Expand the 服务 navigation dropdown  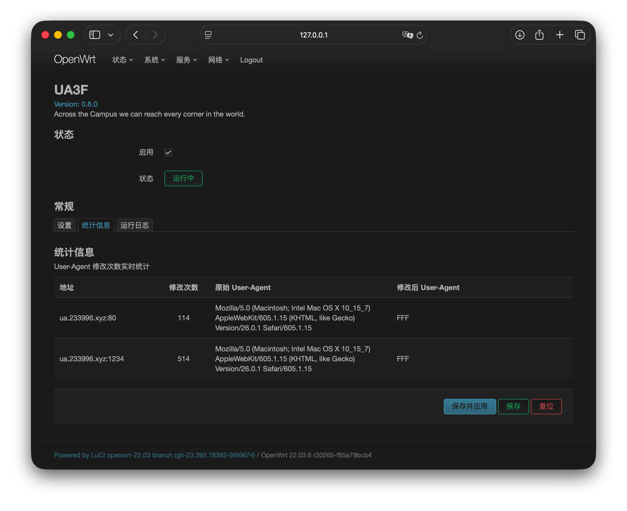click(x=186, y=60)
